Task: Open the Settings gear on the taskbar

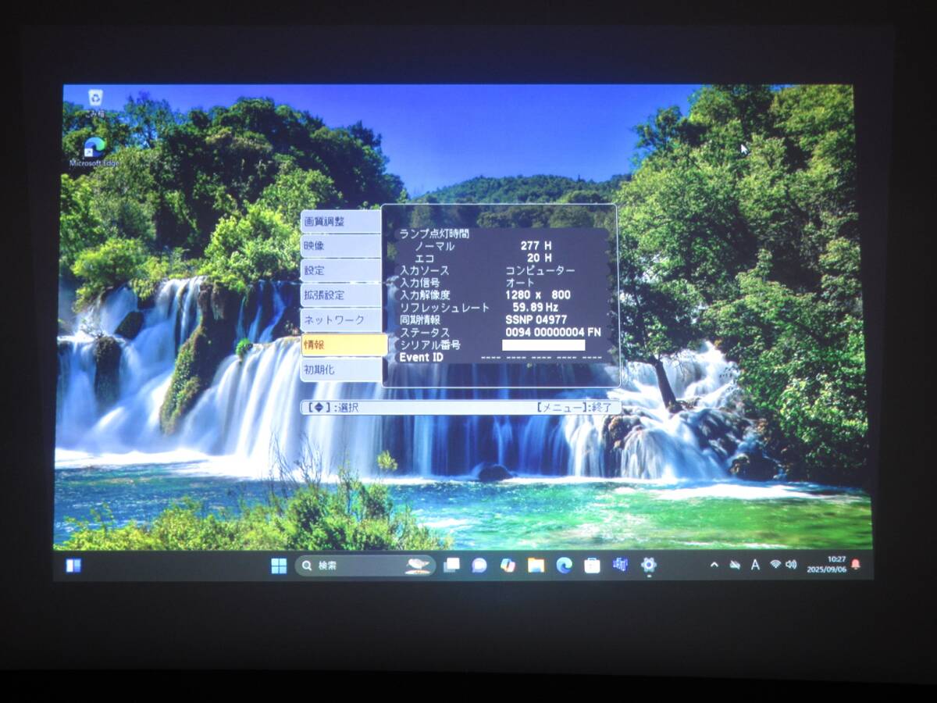Action: 648,564
